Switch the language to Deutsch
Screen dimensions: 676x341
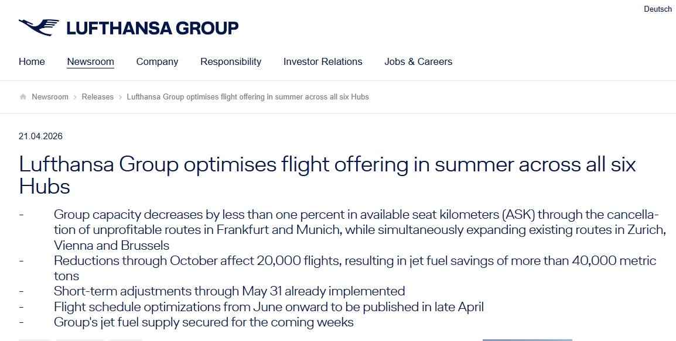click(x=658, y=9)
